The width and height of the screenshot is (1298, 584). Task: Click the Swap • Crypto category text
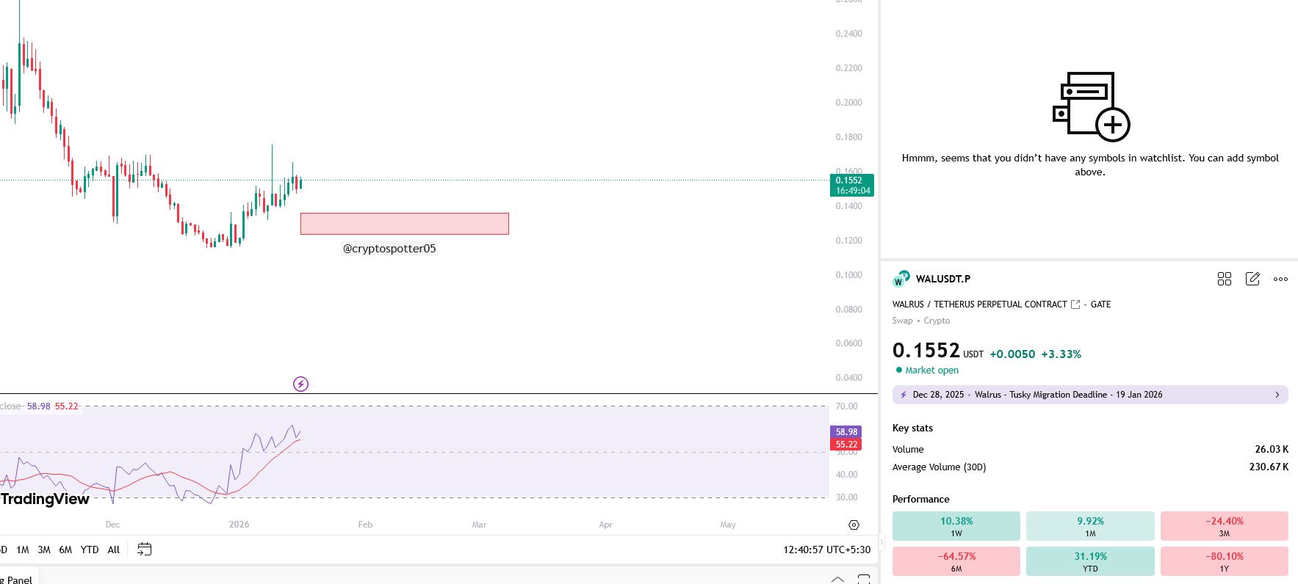pos(921,321)
